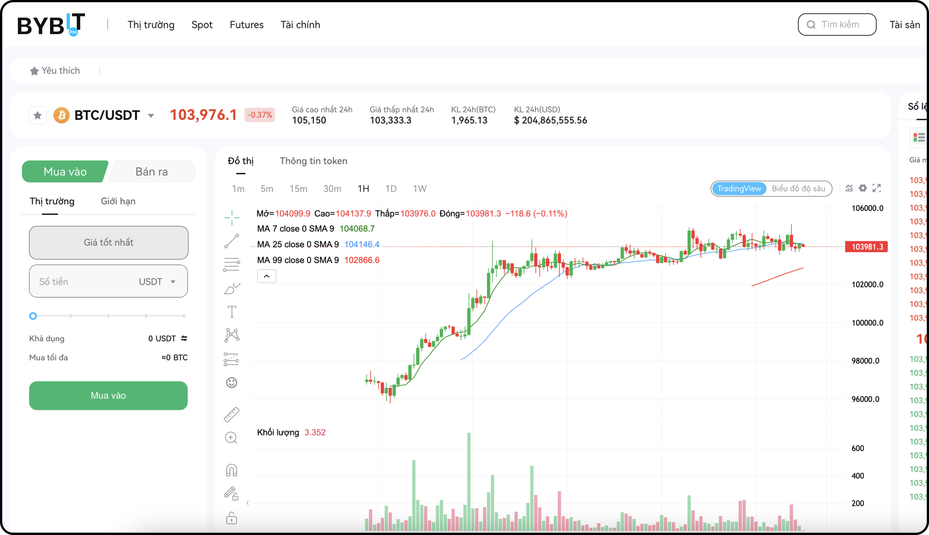Viewport: 929px width, 535px height.
Task: Open Thị trường in top navigation
Action: (x=151, y=25)
